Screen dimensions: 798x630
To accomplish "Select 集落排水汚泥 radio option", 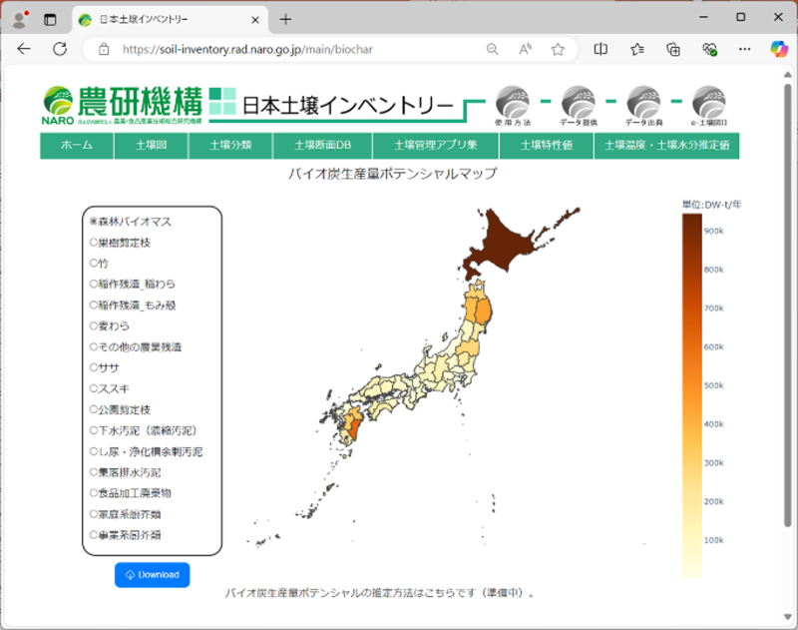I will point(93,472).
